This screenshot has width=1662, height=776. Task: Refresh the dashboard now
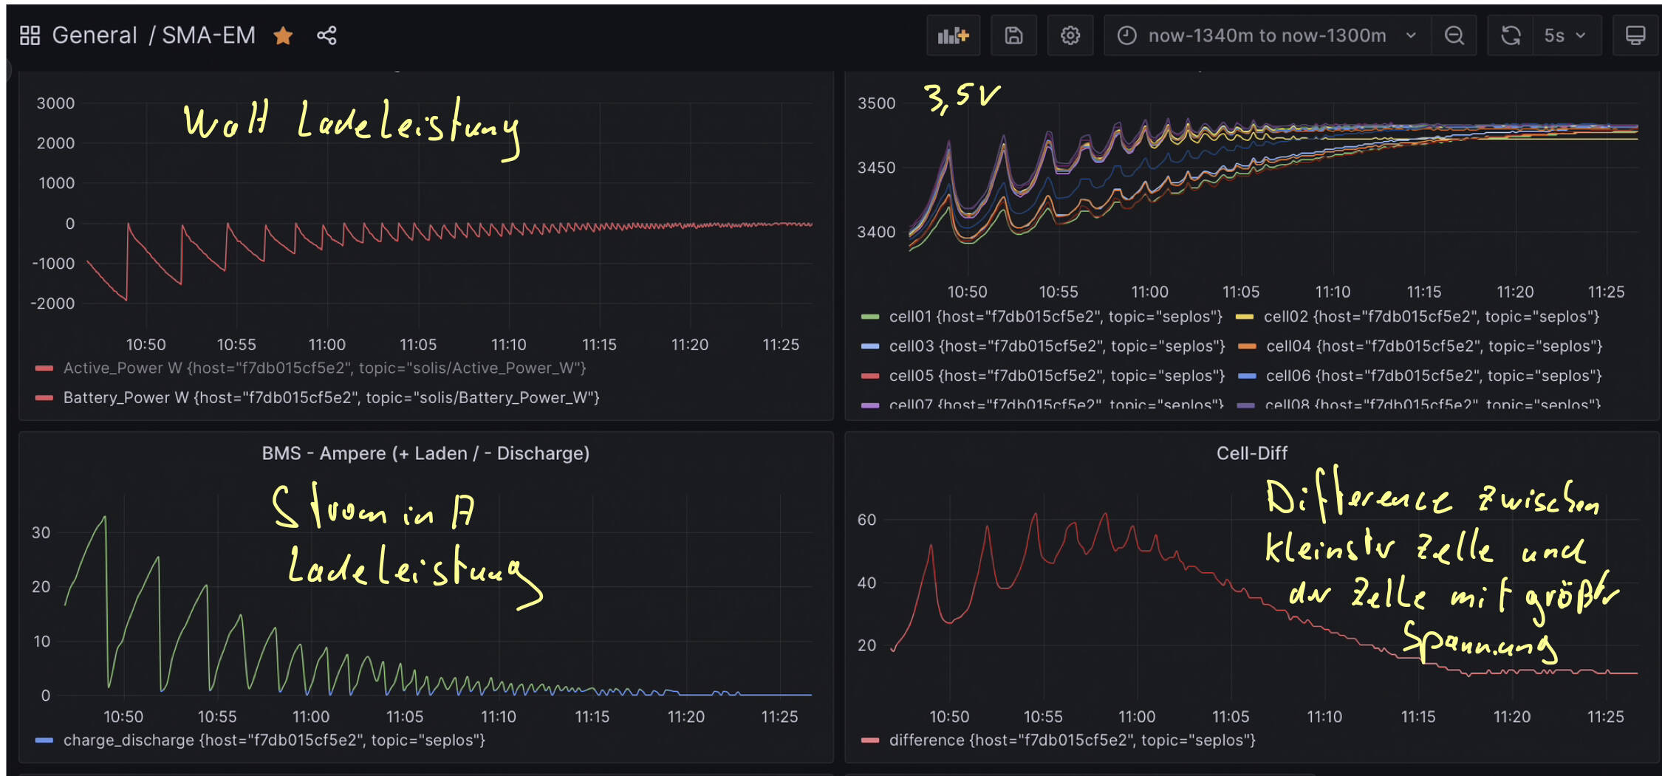pos(1511,35)
